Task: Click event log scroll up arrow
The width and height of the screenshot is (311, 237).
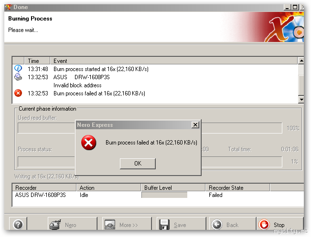Action: (x=301, y=61)
